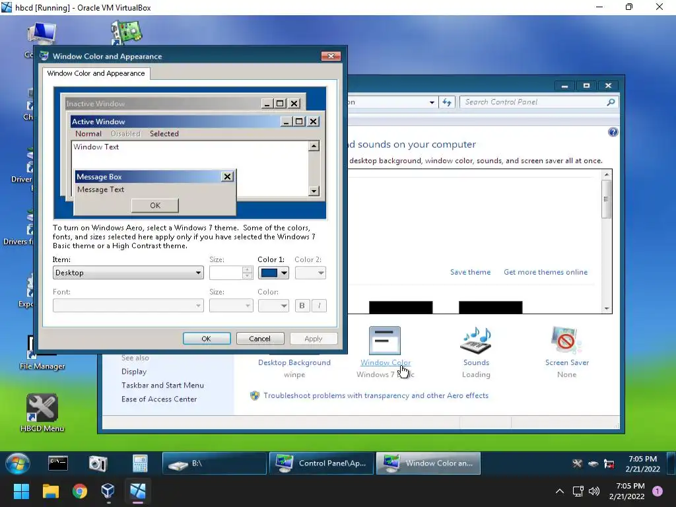The image size is (676, 507).
Task: Open the font Color dropdown
Action: coord(273,306)
